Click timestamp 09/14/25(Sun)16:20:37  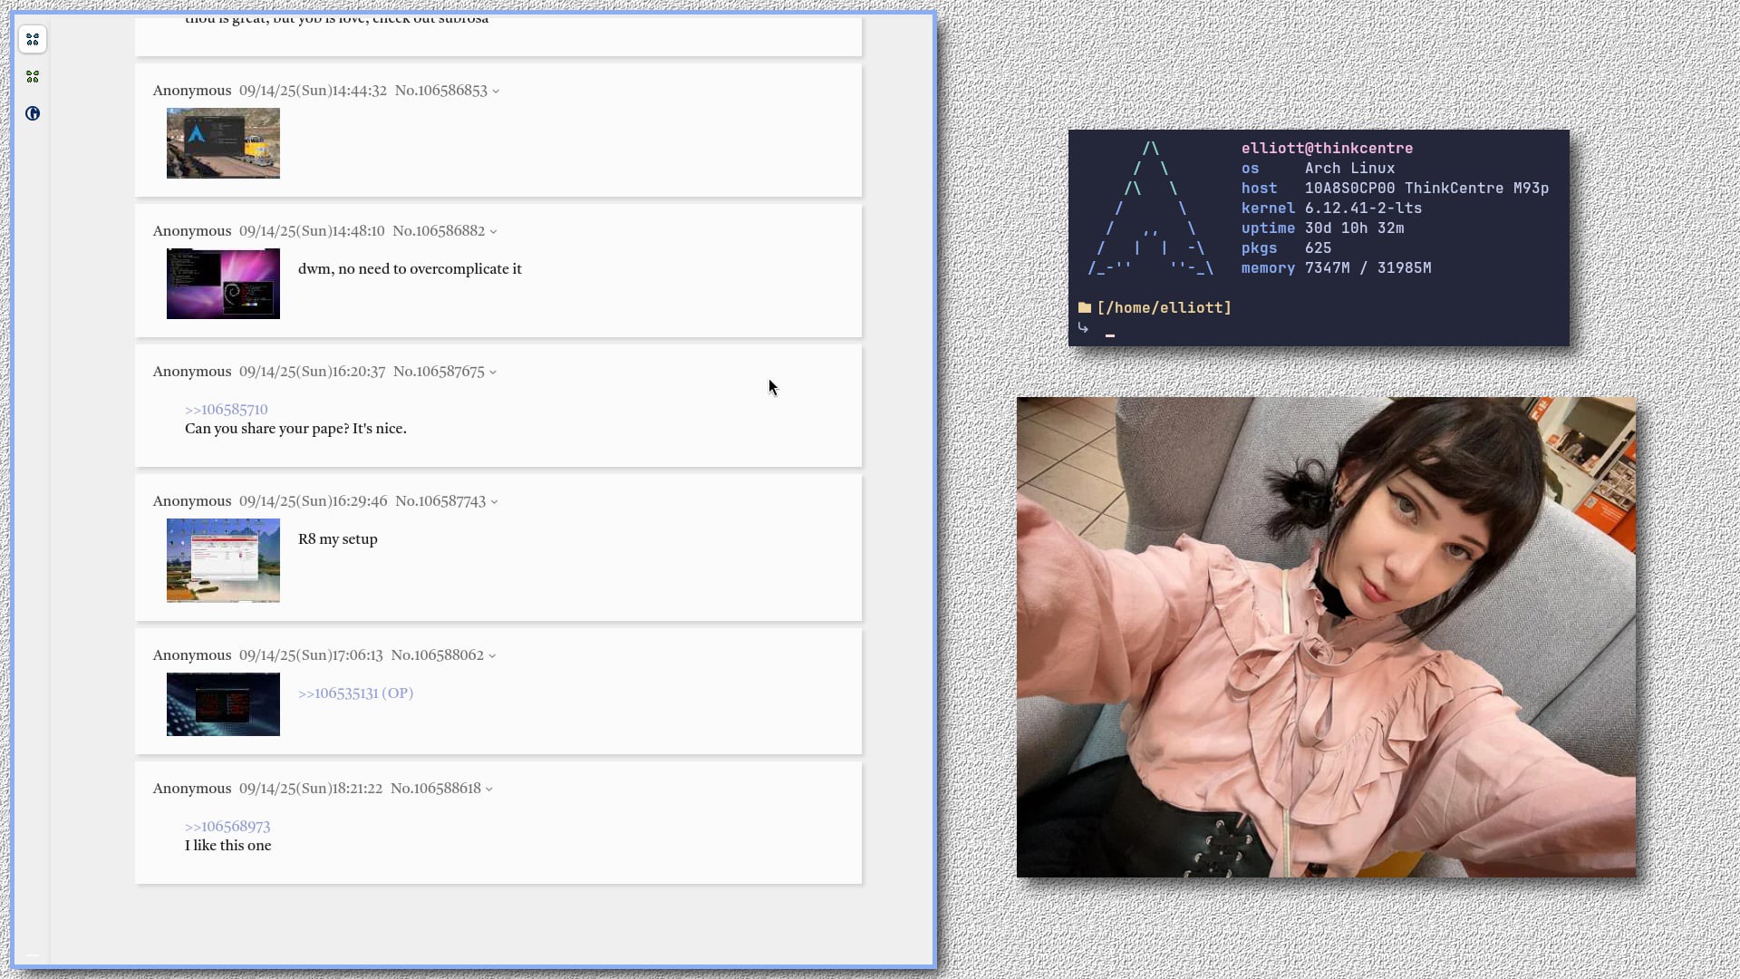pos(312,372)
